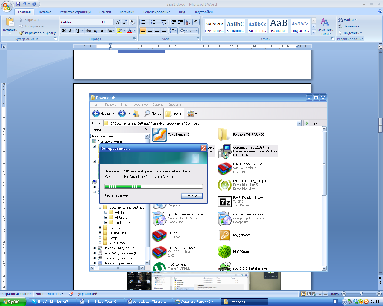Open the Вид ribbon tab
383x306 pixels.
(182, 12)
